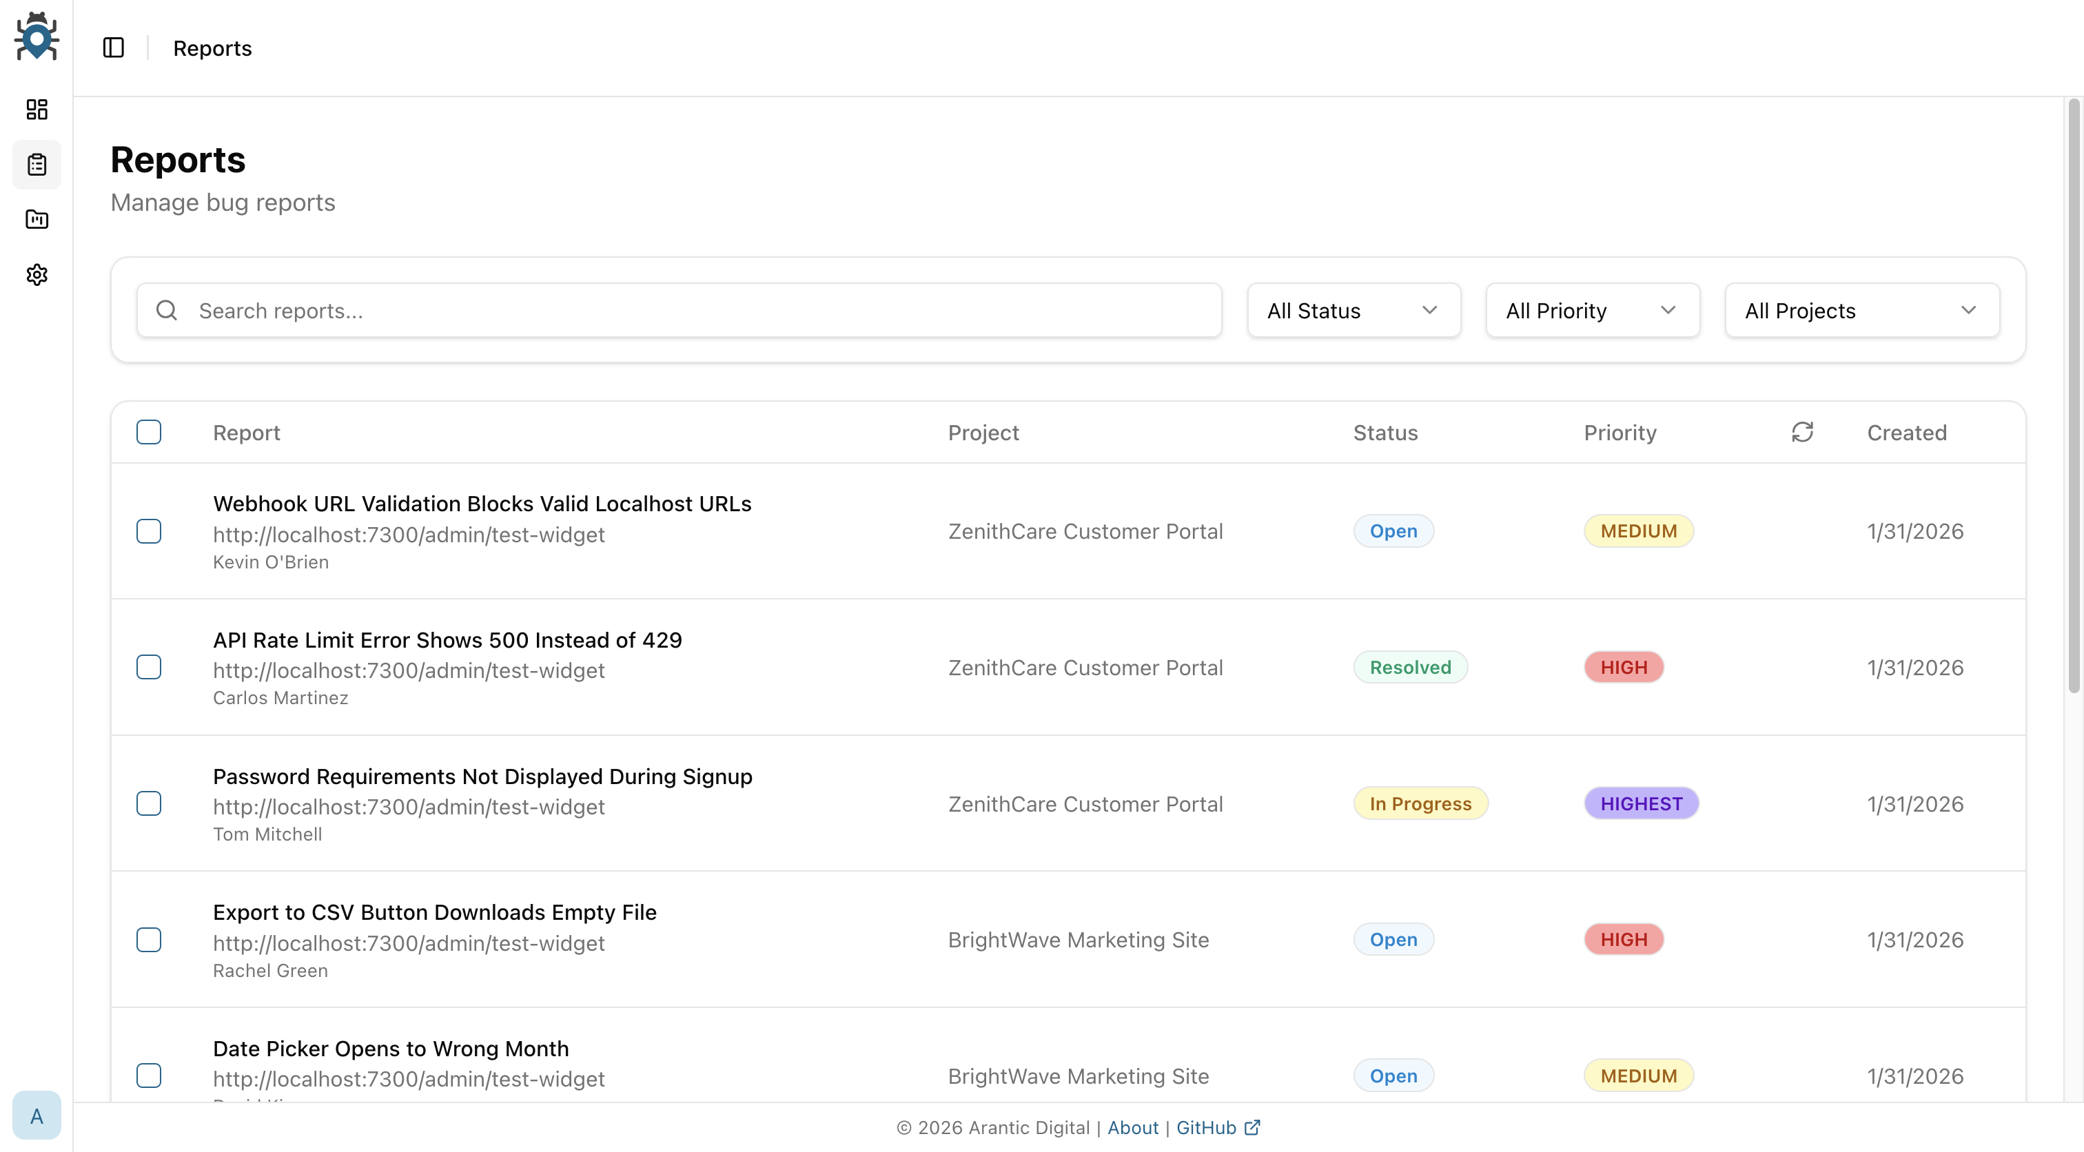Select the Reports clipboard icon in the sidebar
2084x1152 pixels.
(x=37, y=164)
